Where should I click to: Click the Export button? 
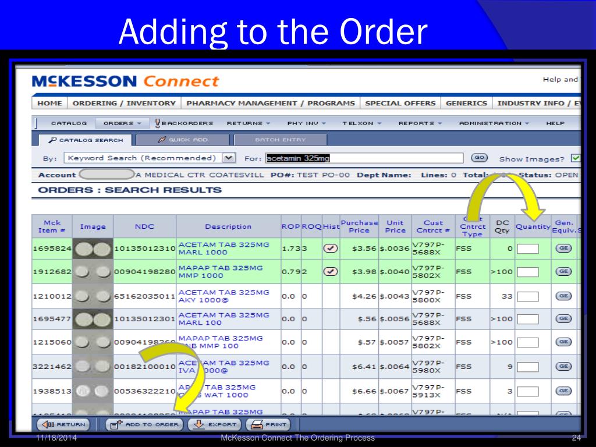[x=215, y=424]
